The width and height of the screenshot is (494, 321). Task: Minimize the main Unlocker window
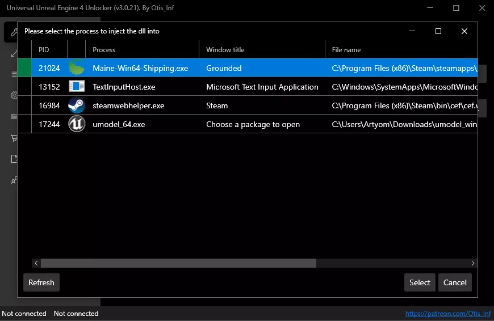pos(430,8)
